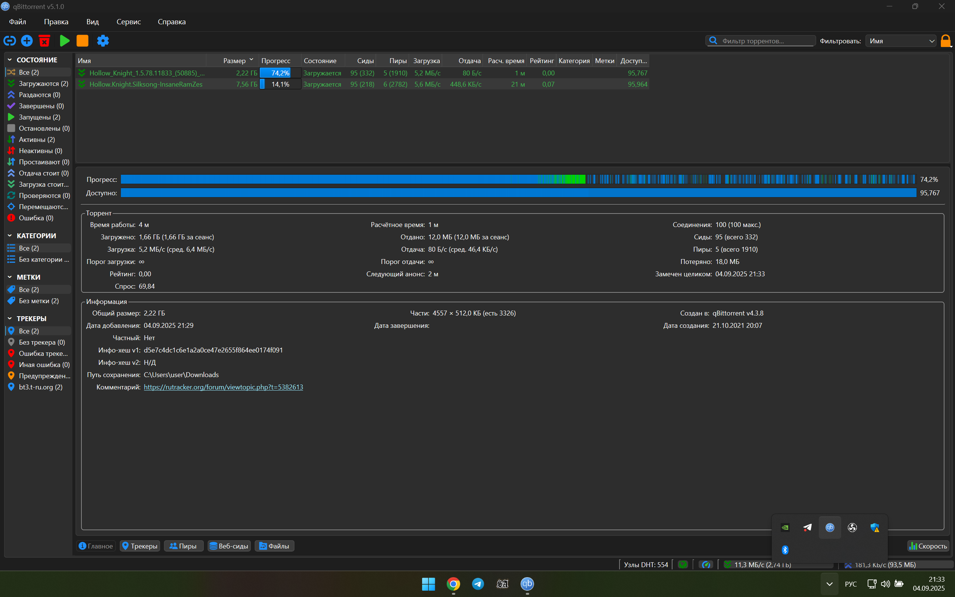Viewport: 955px width, 597px height.
Task: Select the bt3.t-ru.org (2) tracker filter
Action: (x=38, y=387)
